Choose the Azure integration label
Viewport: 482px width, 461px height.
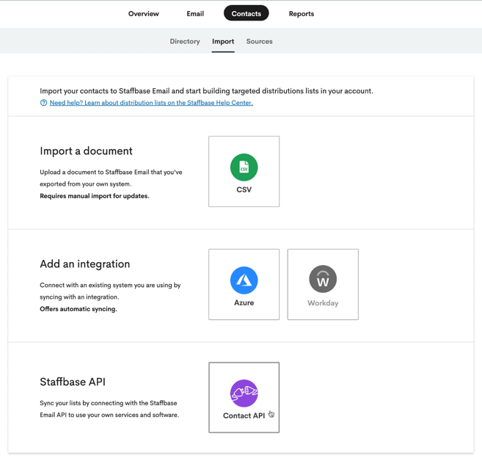[244, 302]
